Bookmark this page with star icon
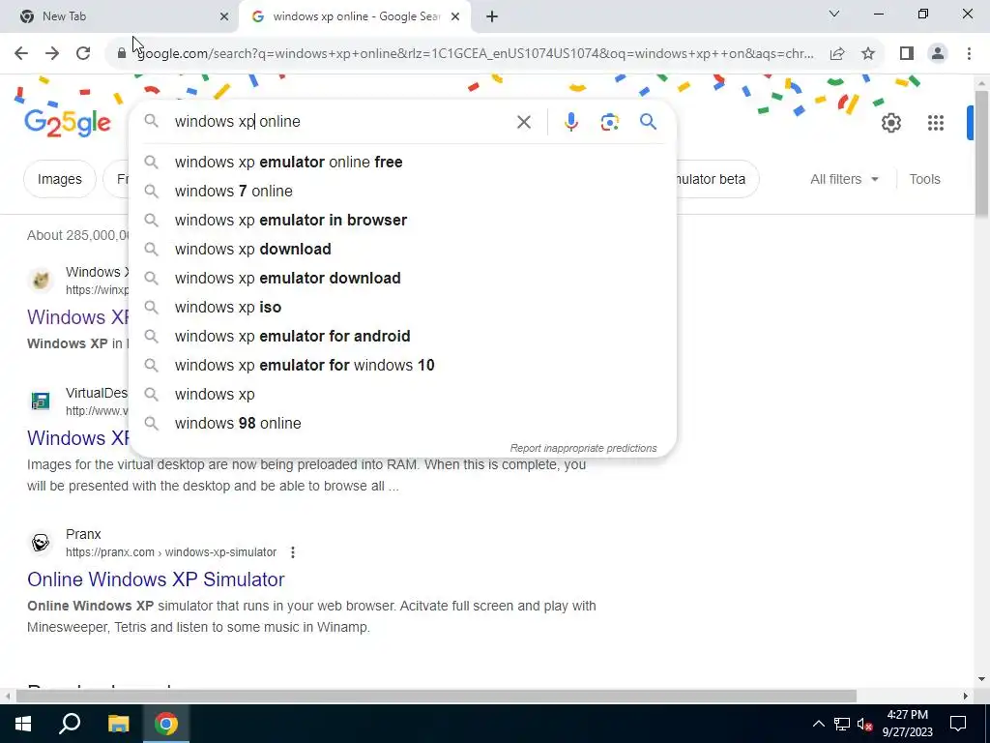This screenshot has width=990, height=743. tap(868, 54)
